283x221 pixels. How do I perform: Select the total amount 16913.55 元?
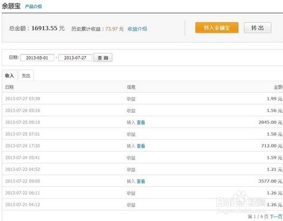point(48,28)
